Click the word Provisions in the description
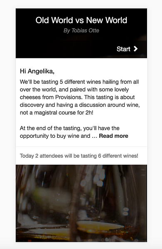Image resolution: width=162 pixels, height=249 pixels. click(x=69, y=97)
